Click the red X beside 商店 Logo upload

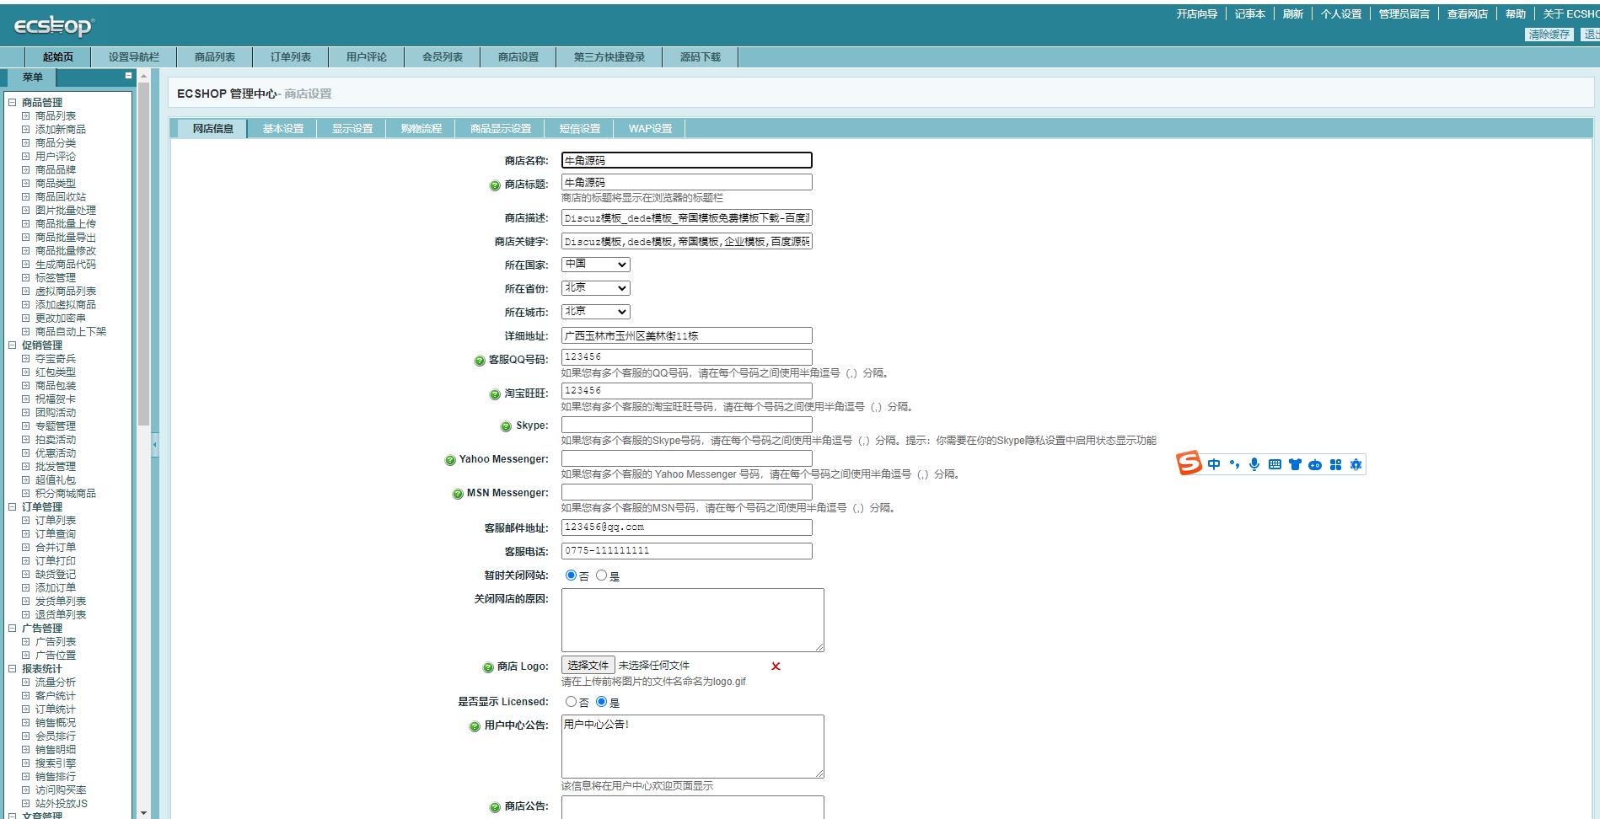[776, 666]
